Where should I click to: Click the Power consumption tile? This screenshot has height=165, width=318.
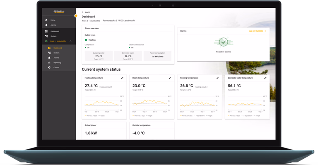tap(157, 56)
